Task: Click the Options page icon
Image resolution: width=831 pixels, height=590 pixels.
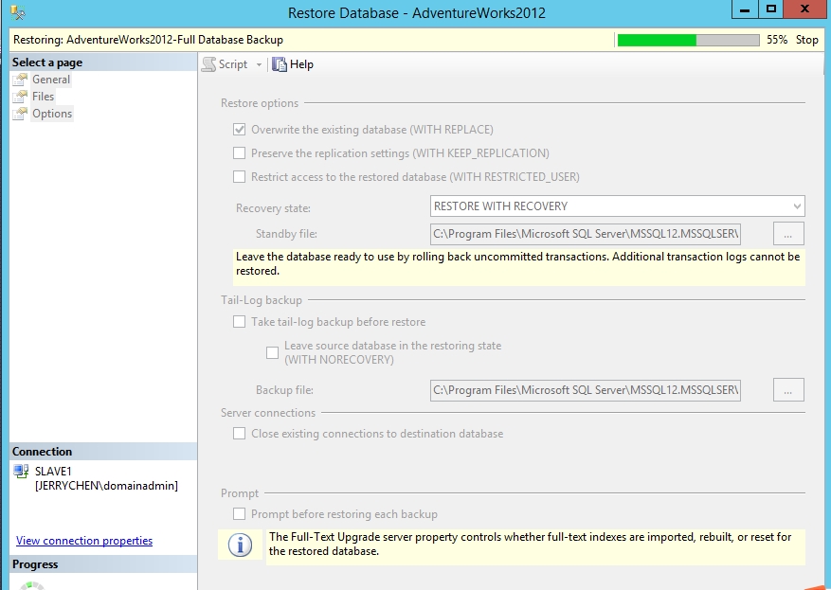Action: (20, 114)
